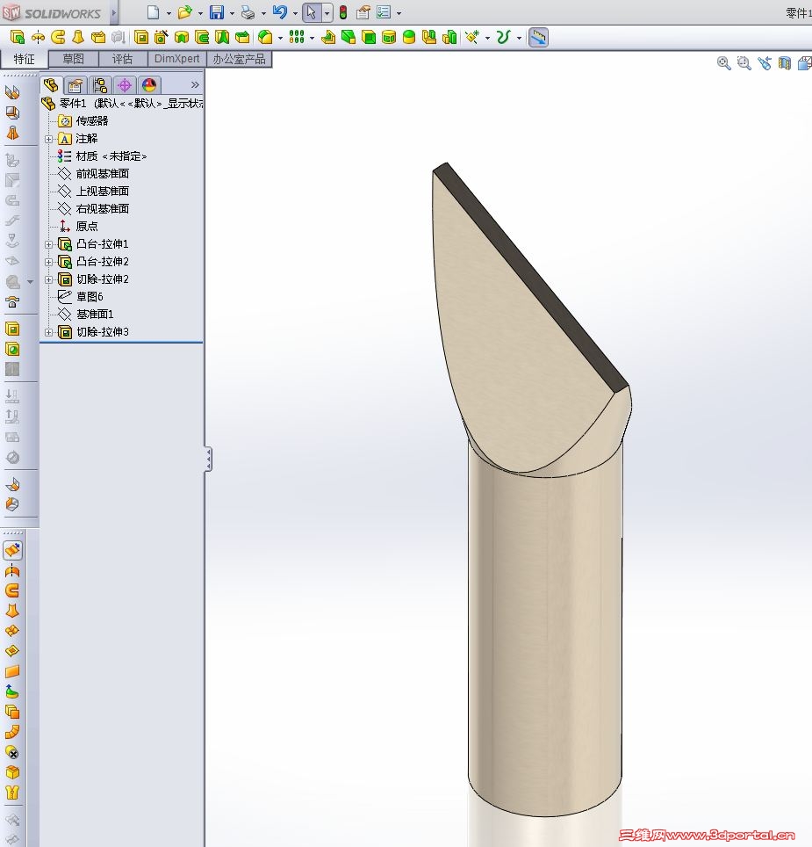Open the Curves dropdown arrow
Screen dimensions: 812x847
click(x=519, y=37)
